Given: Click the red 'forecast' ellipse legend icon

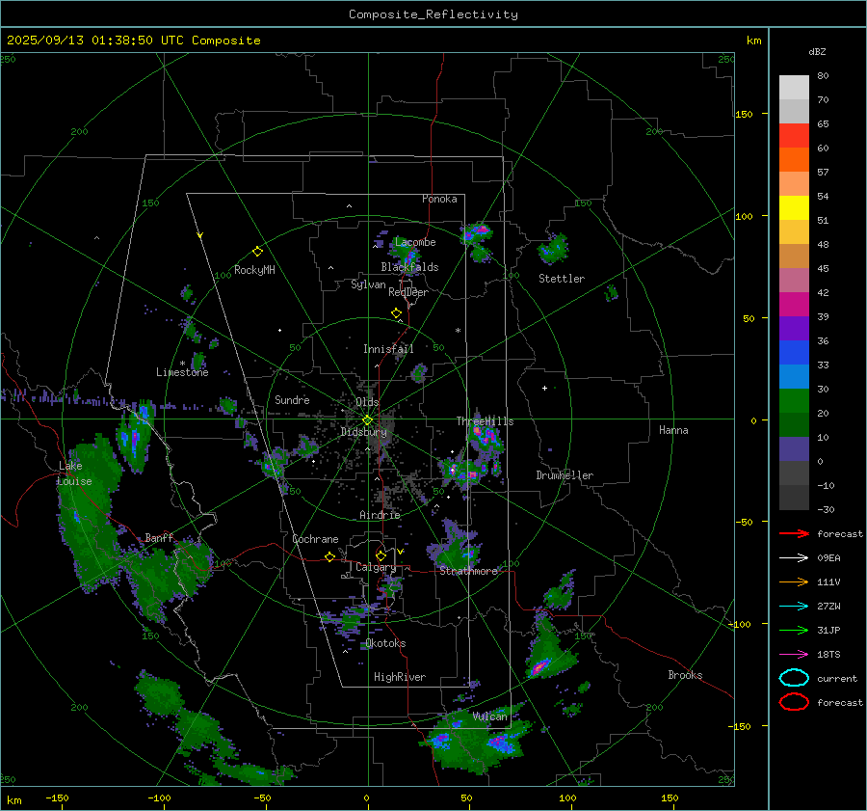Looking at the screenshot, I should 794,702.
